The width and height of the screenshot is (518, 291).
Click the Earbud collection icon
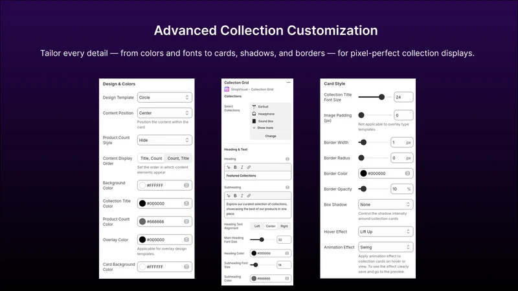[x=254, y=107]
